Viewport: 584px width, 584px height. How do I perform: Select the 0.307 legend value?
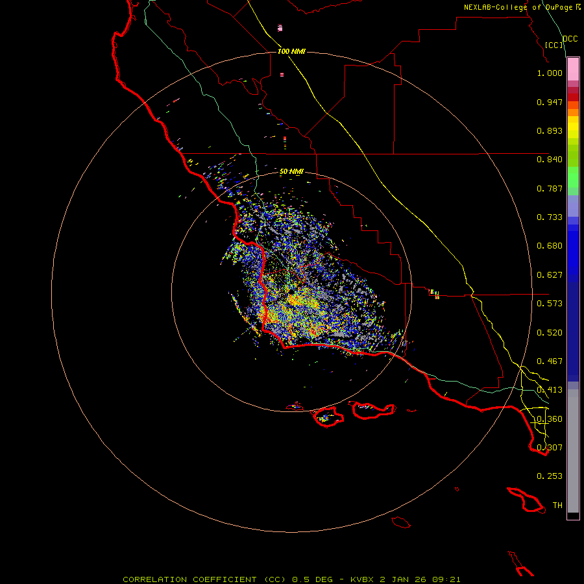pos(550,448)
